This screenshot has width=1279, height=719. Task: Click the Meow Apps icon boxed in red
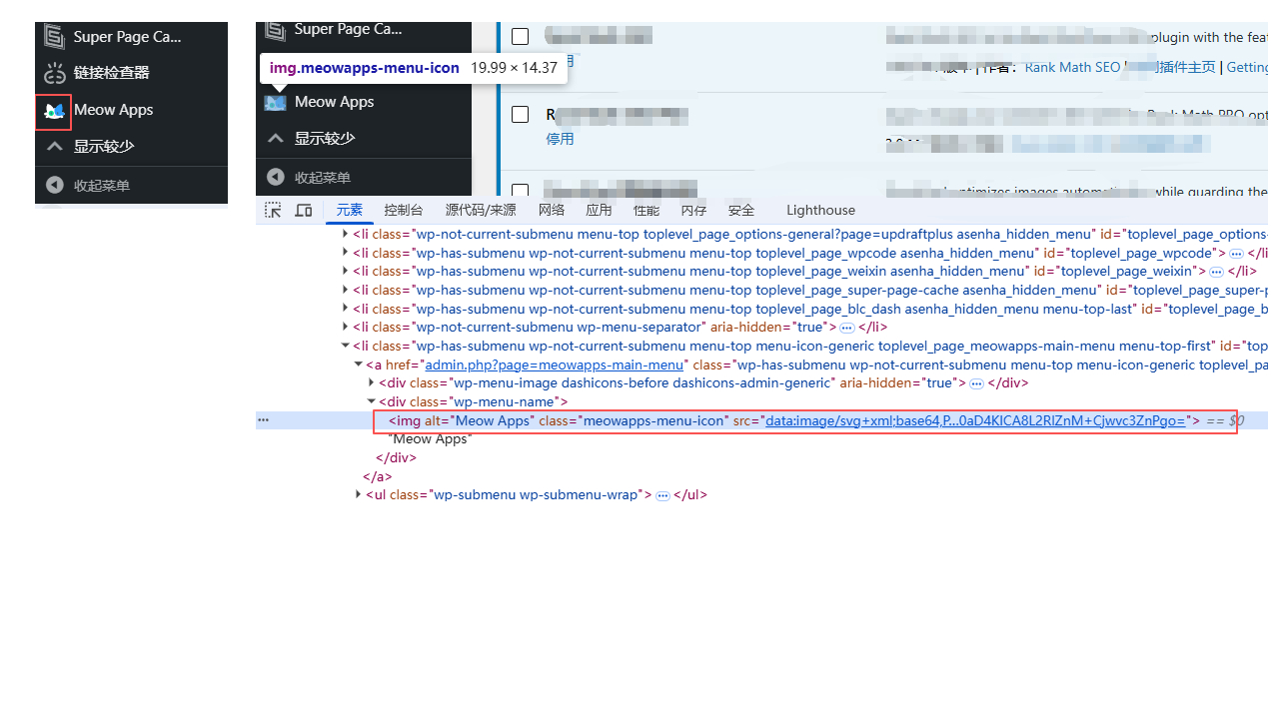[54, 112]
